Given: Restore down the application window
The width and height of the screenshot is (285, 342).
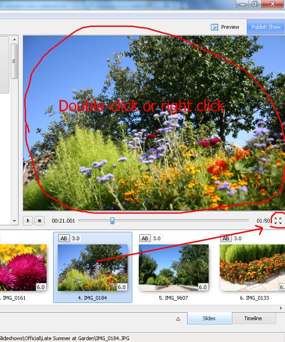Looking at the screenshot, I should click(x=255, y=4).
